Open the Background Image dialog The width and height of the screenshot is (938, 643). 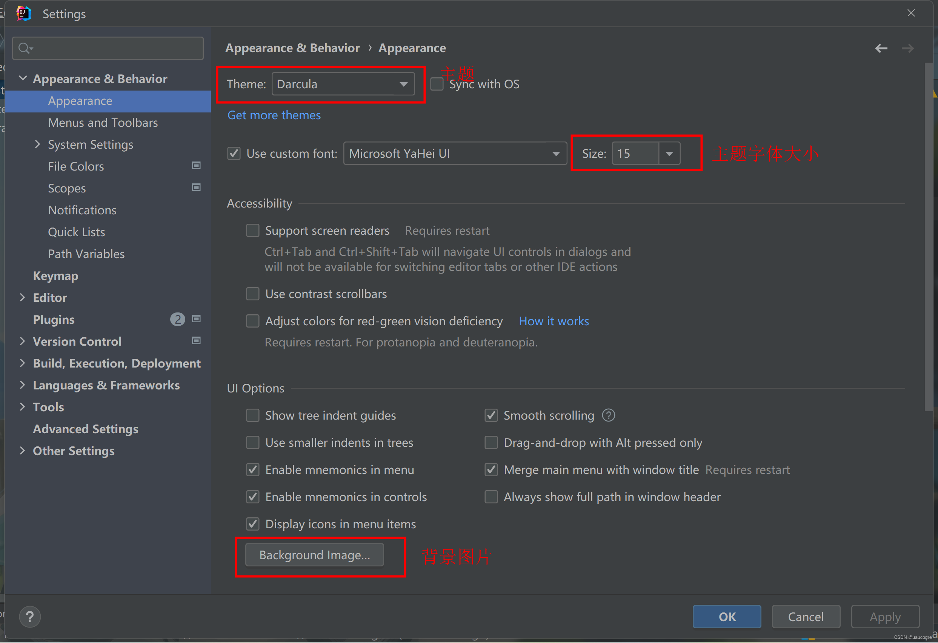pyautogui.click(x=314, y=555)
